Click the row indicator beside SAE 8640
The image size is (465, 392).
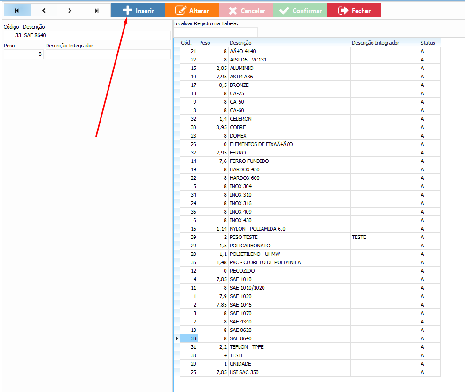tap(177, 338)
